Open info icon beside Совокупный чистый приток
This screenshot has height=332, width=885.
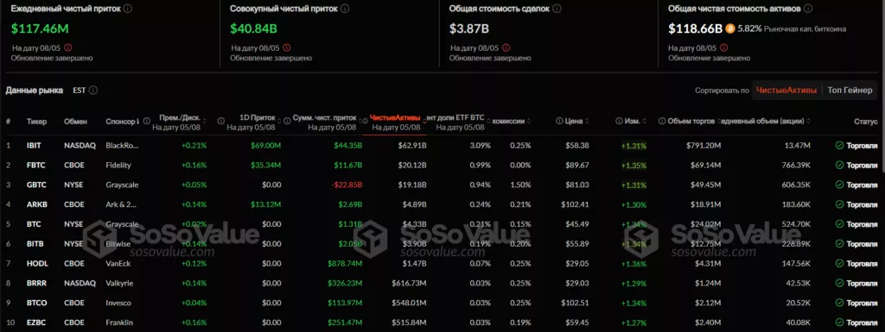pyautogui.click(x=345, y=9)
